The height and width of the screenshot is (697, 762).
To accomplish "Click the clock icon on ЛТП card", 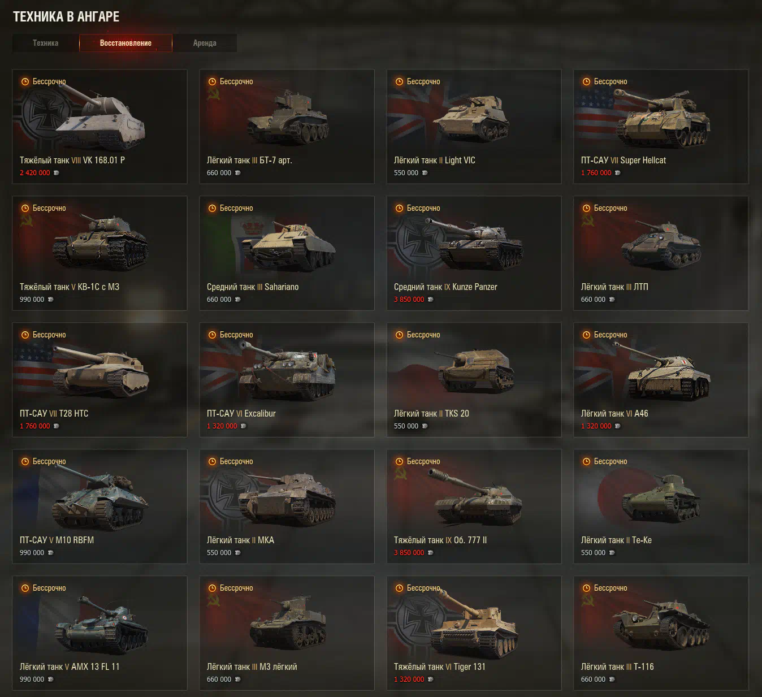I will pos(587,208).
